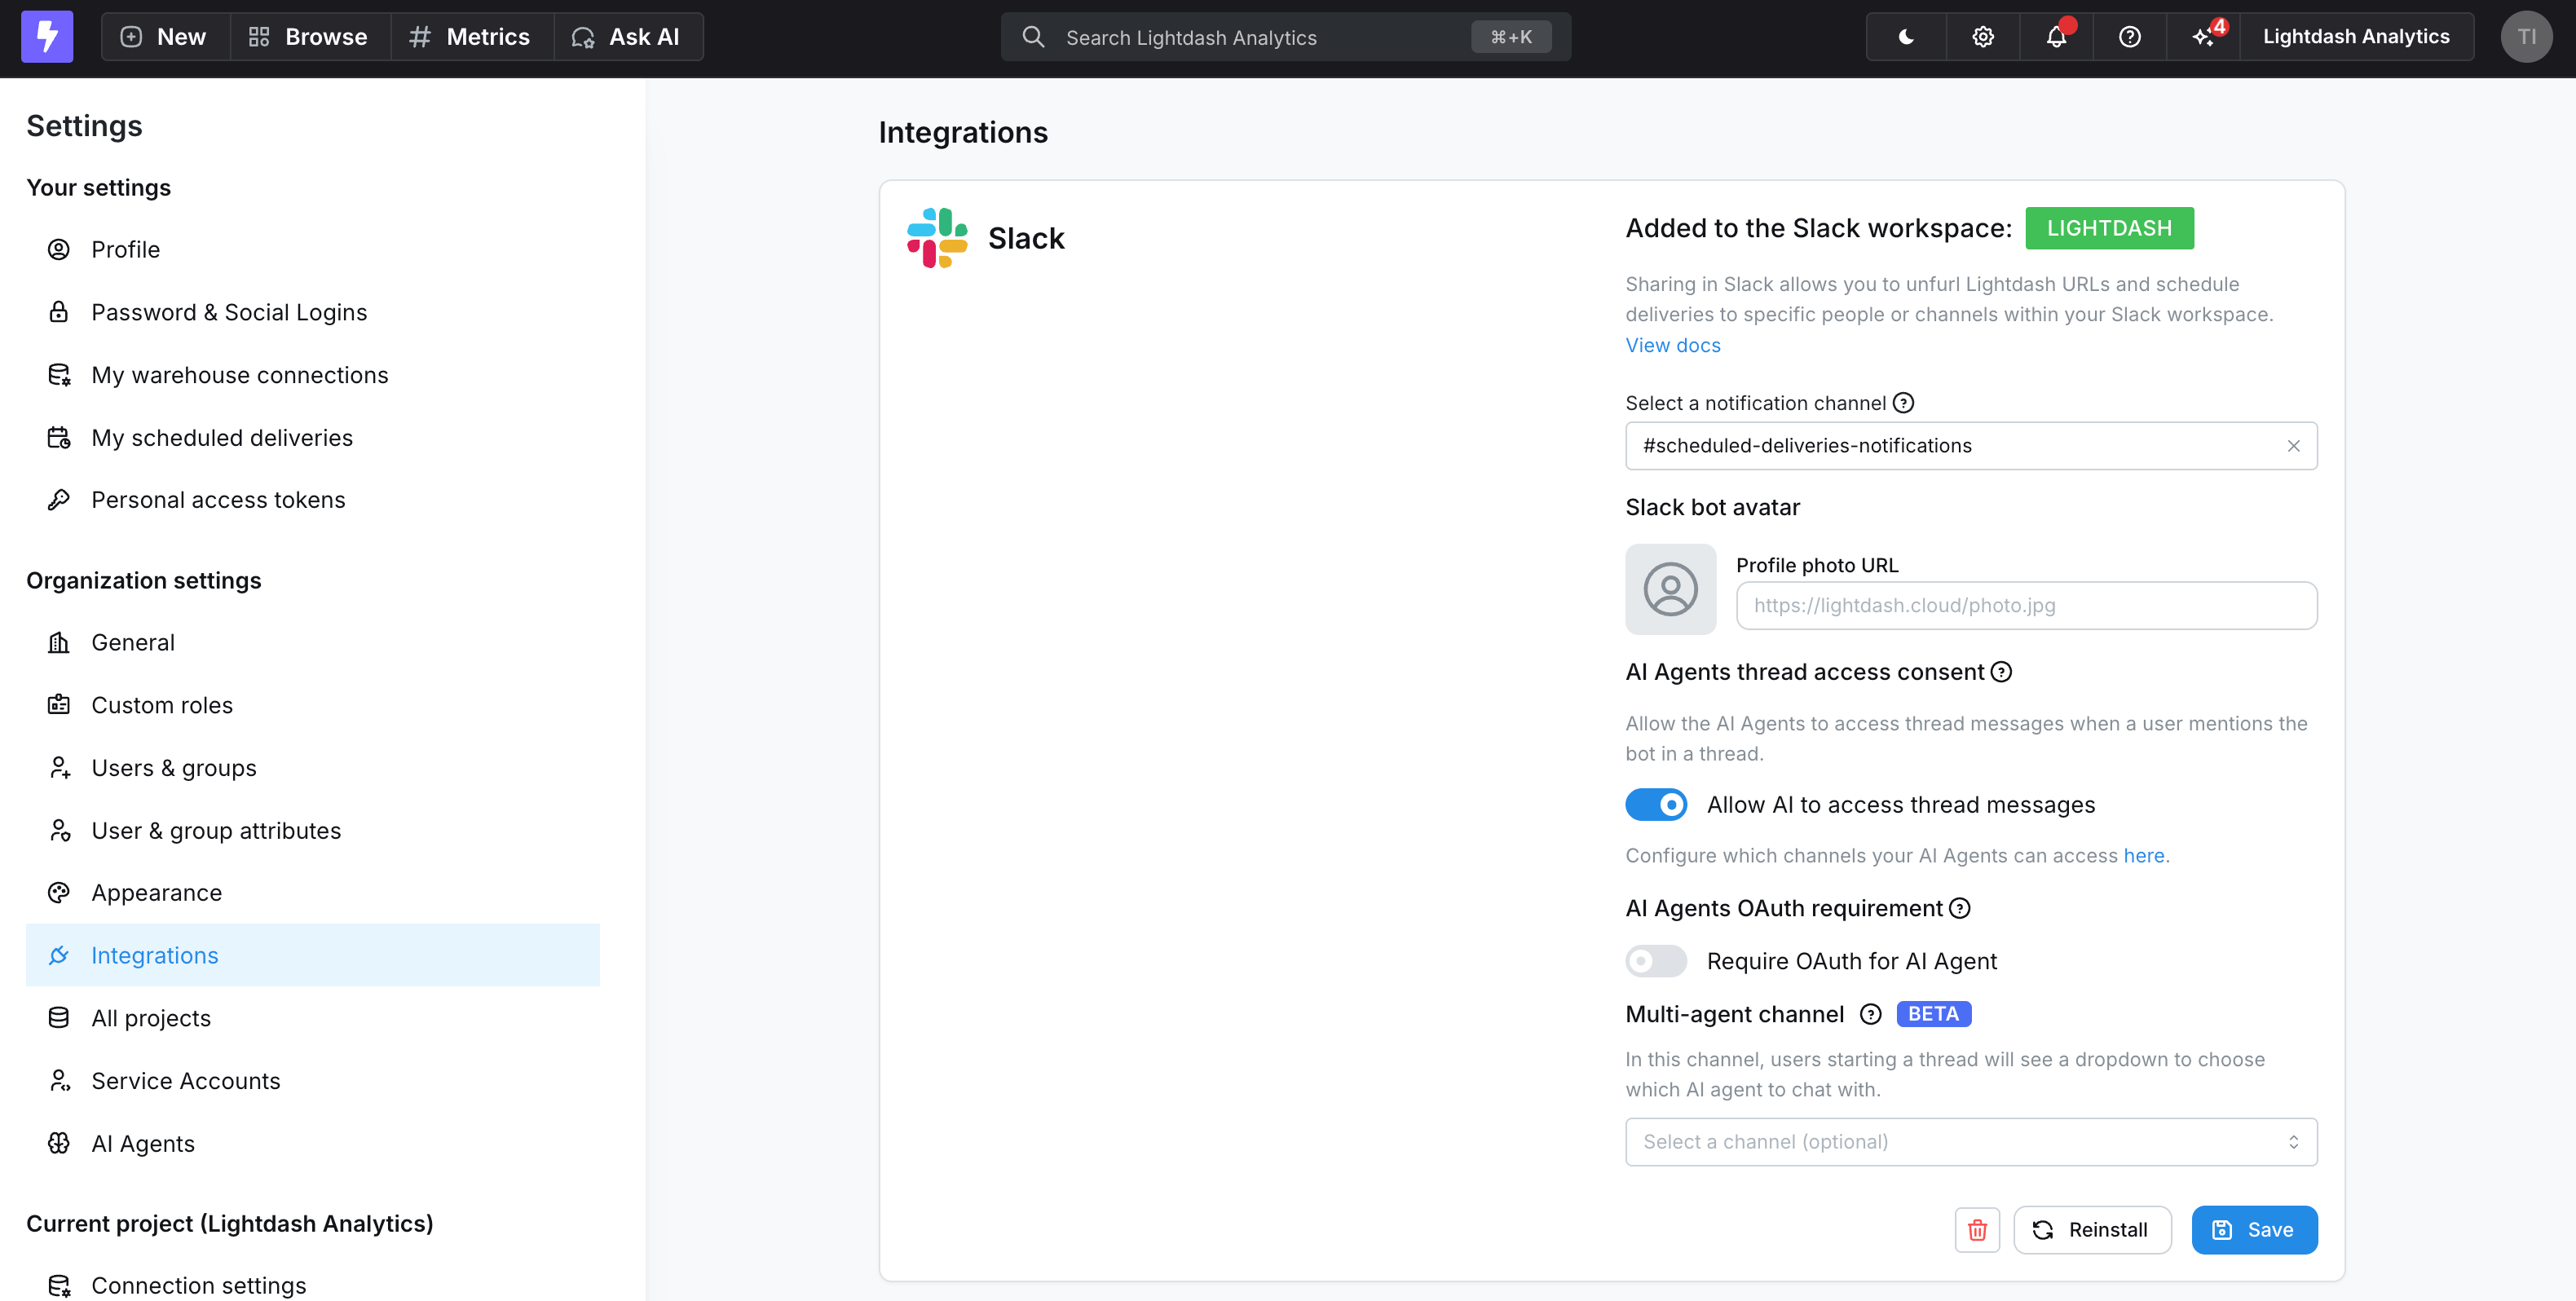Viewport: 2576px width, 1301px height.
Task: Click the Slack logo icon
Action: click(x=937, y=238)
